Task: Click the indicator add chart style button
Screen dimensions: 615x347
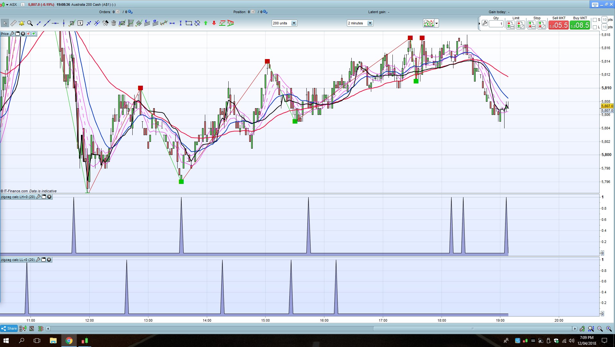Action: (x=429, y=23)
